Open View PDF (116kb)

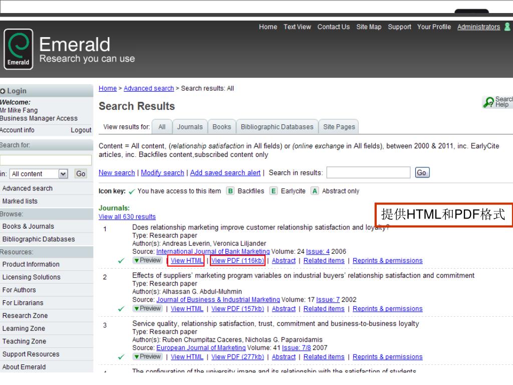pos(237,261)
